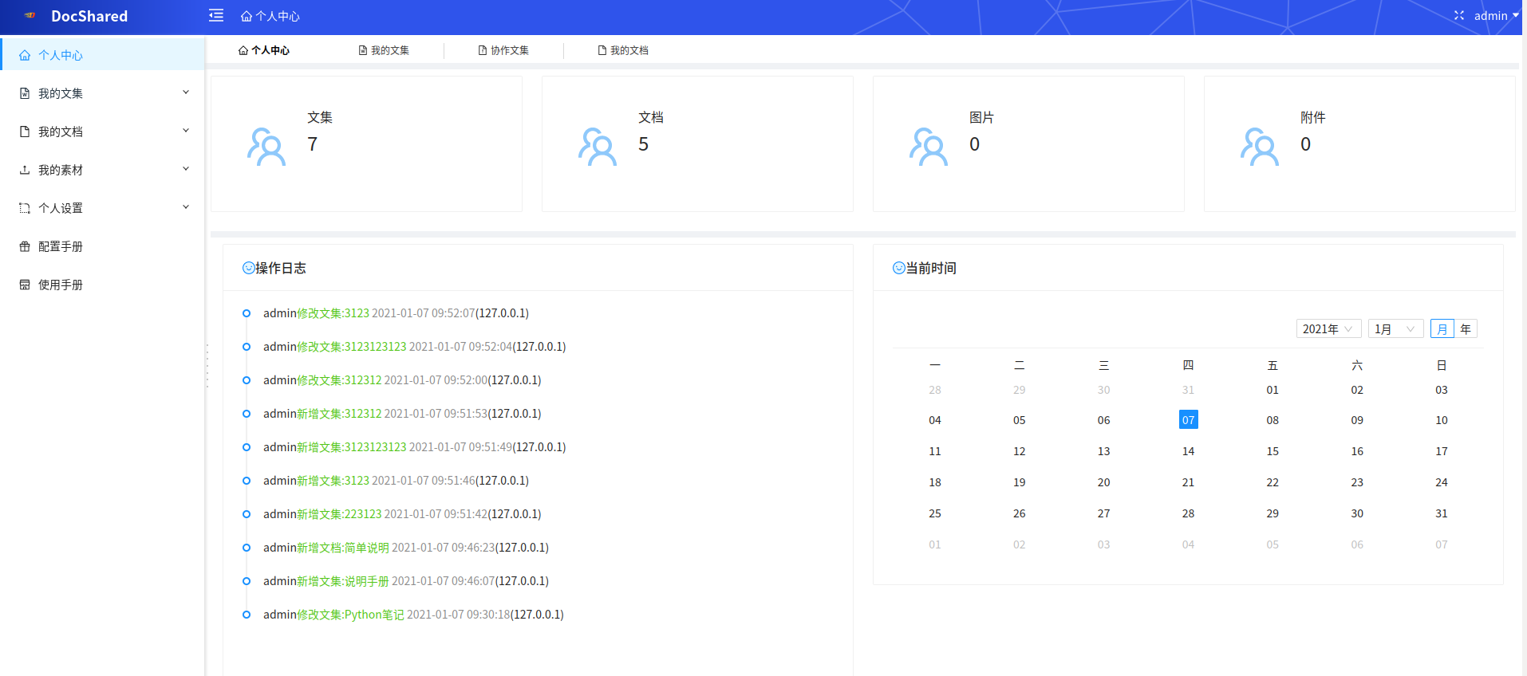Pick calendar date 15
The image size is (1527, 676).
[1272, 451]
